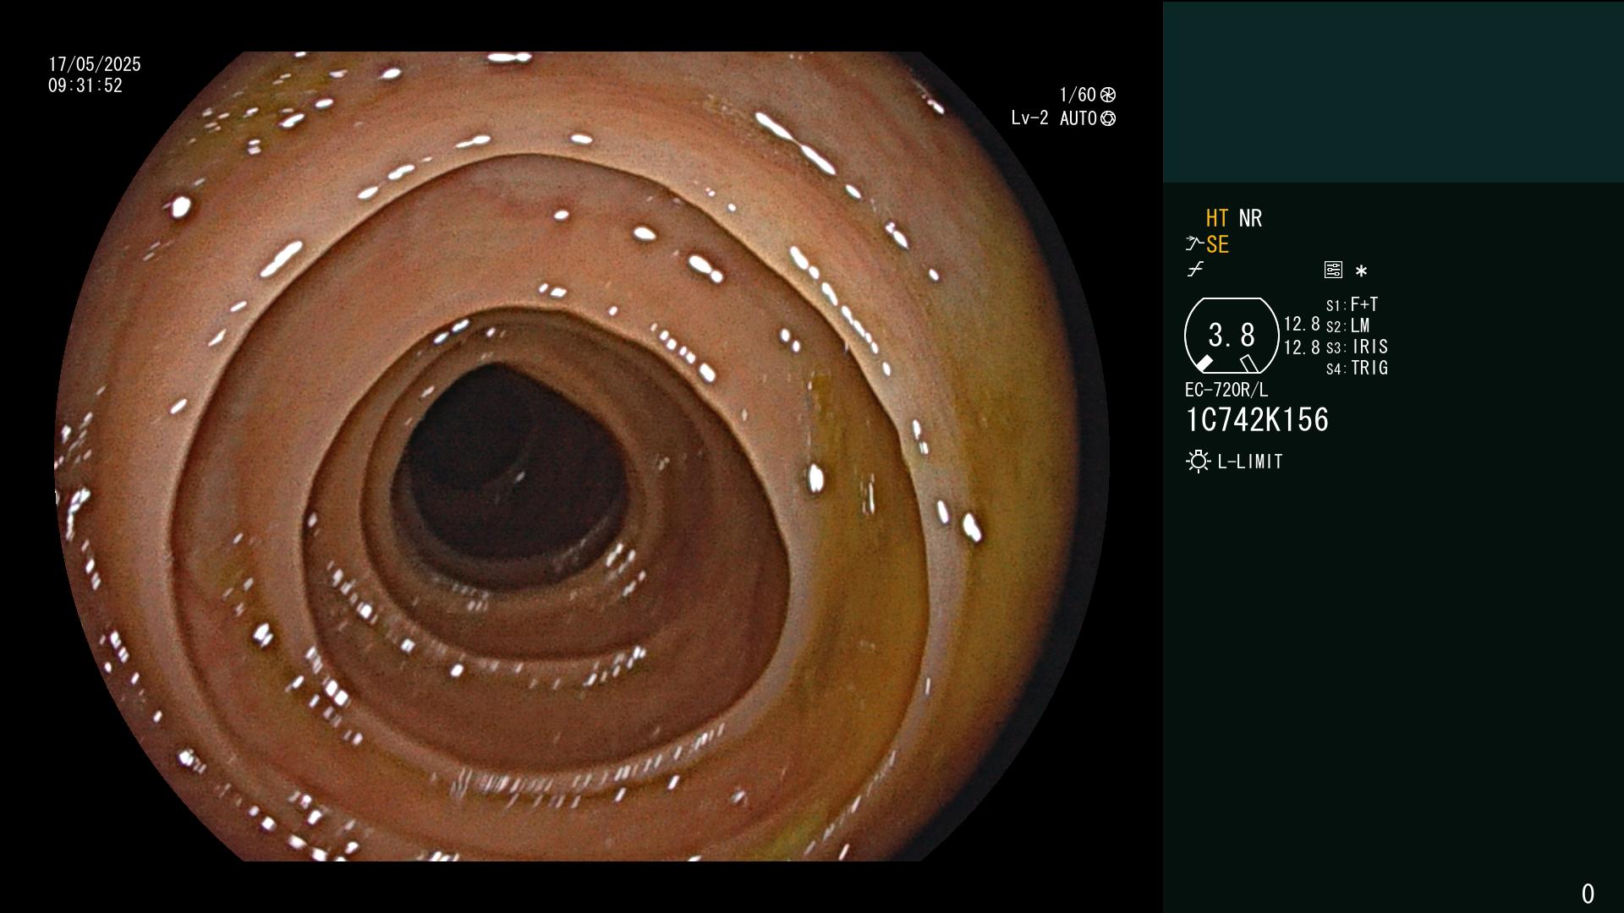Select the NR indicator
The image size is (1624, 913).
pyautogui.click(x=1250, y=218)
